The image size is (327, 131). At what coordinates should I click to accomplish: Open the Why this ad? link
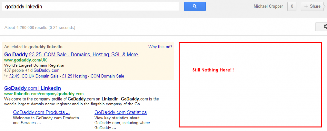(160, 47)
